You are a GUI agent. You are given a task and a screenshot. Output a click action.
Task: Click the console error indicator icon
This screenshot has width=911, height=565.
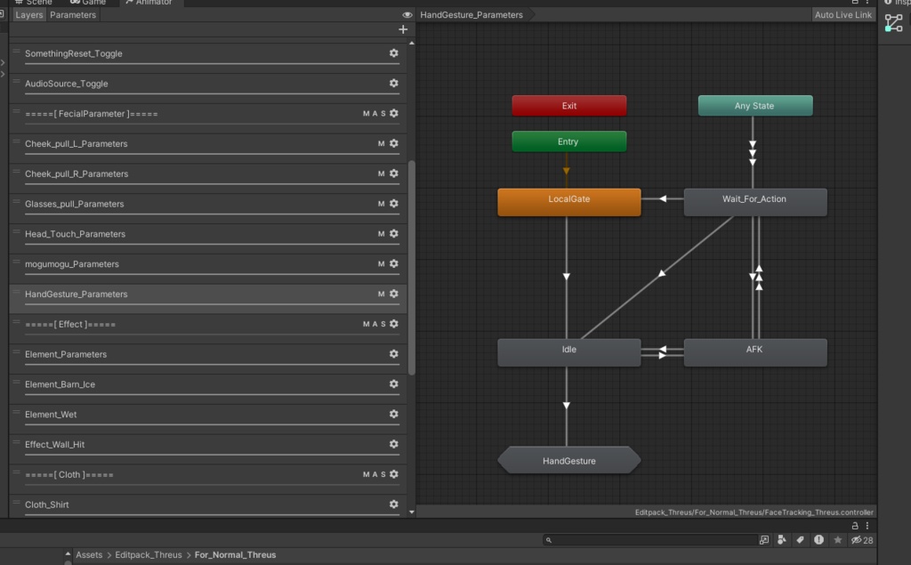pyautogui.click(x=818, y=540)
